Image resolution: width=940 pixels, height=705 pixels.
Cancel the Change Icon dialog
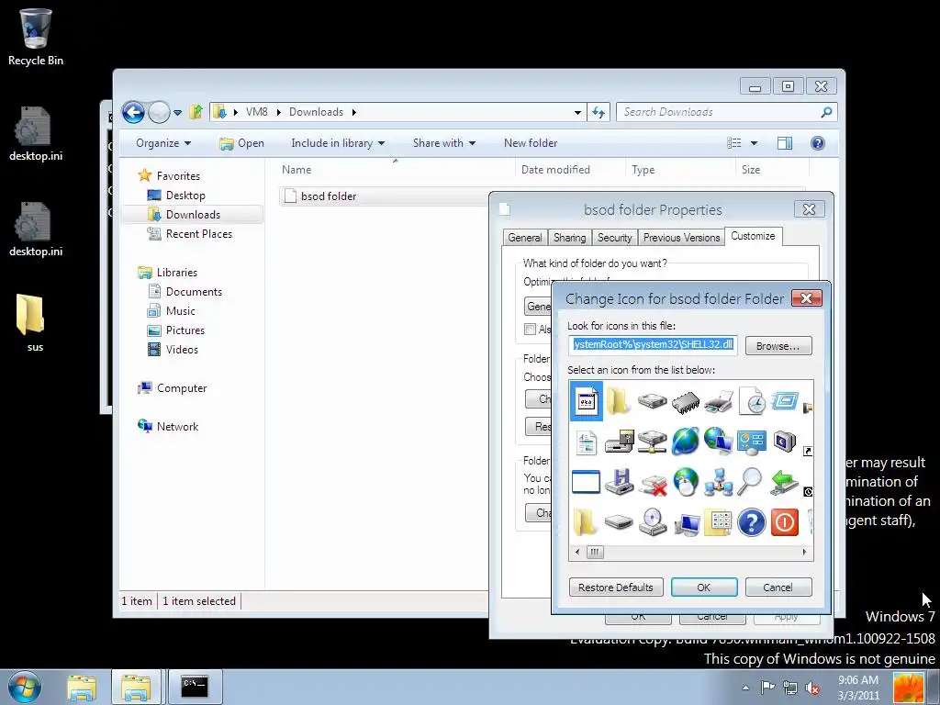click(x=778, y=587)
